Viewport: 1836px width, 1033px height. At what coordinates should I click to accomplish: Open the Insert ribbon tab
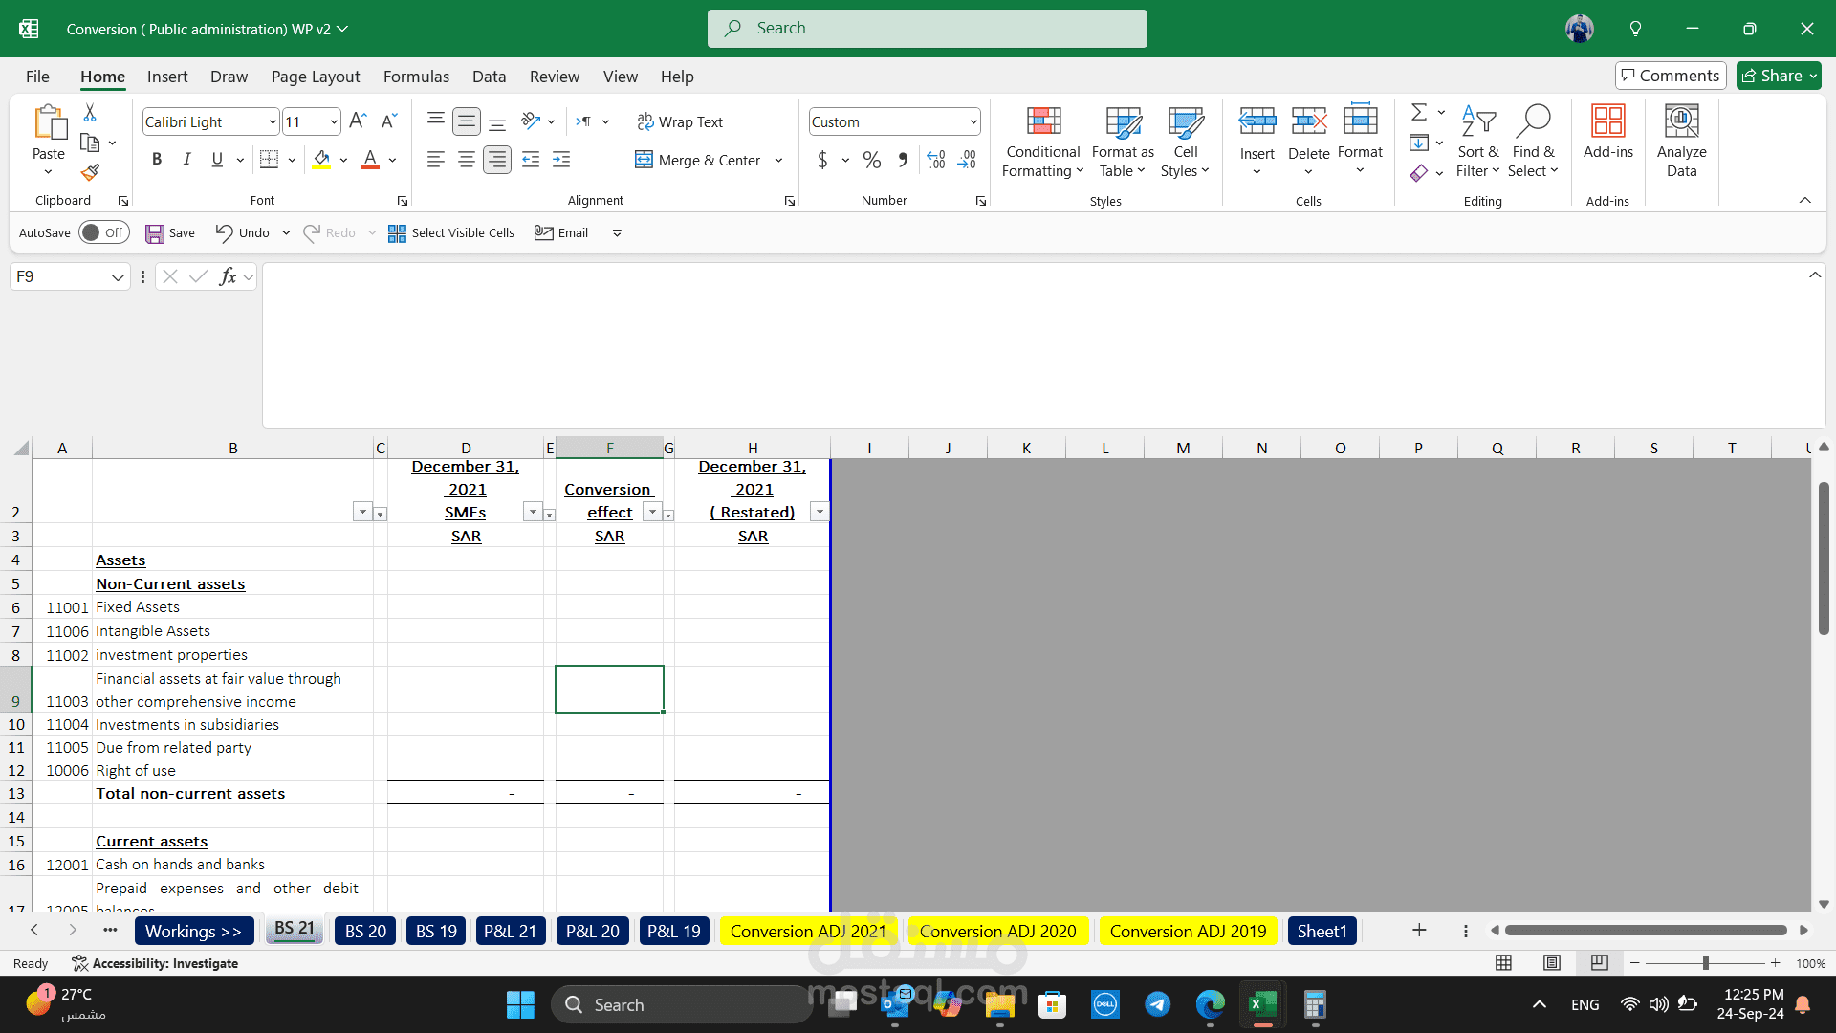click(x=167, y=77)
